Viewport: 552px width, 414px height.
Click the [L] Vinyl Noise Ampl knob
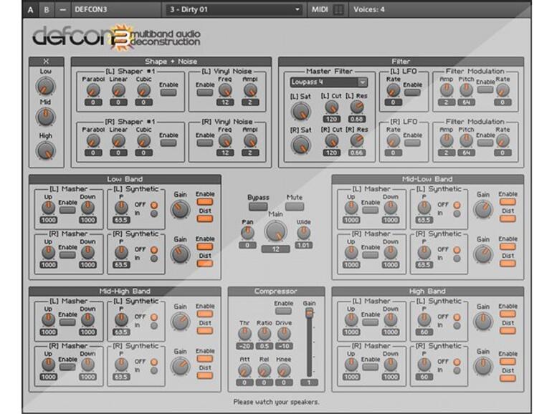pos(250,90)
